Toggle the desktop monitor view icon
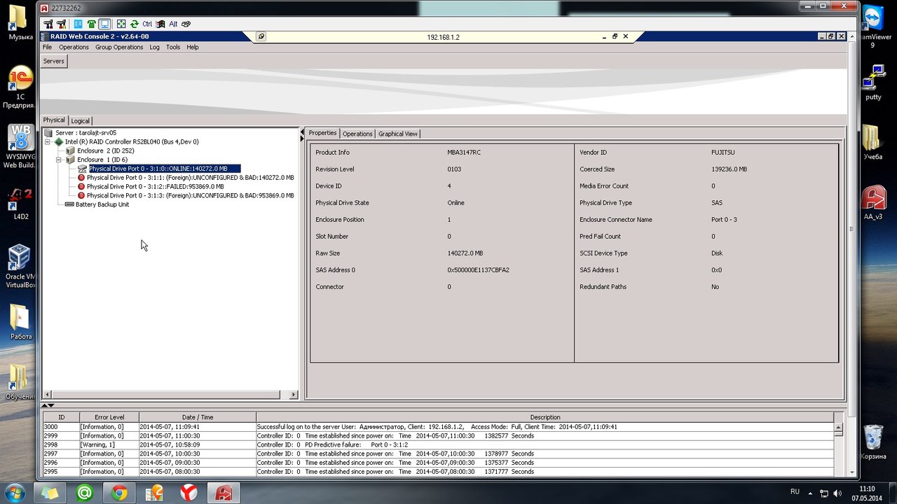Viewport: 897px width, 504px height. (x=104, y=24)
